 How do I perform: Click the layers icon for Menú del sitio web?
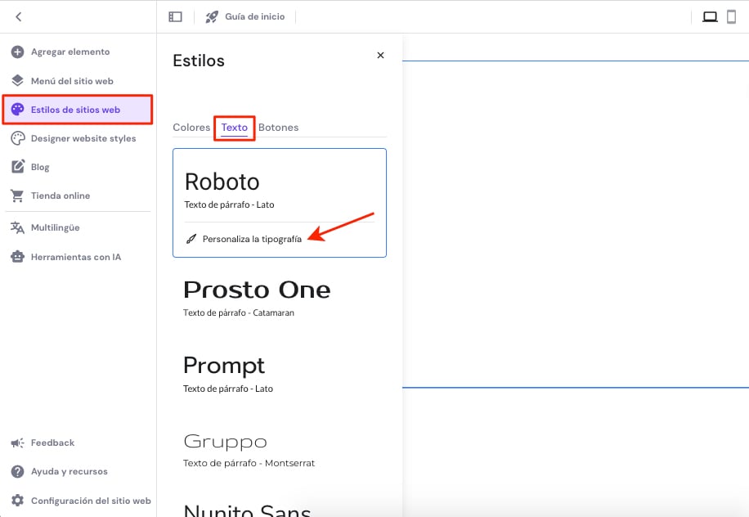point(18,80)
